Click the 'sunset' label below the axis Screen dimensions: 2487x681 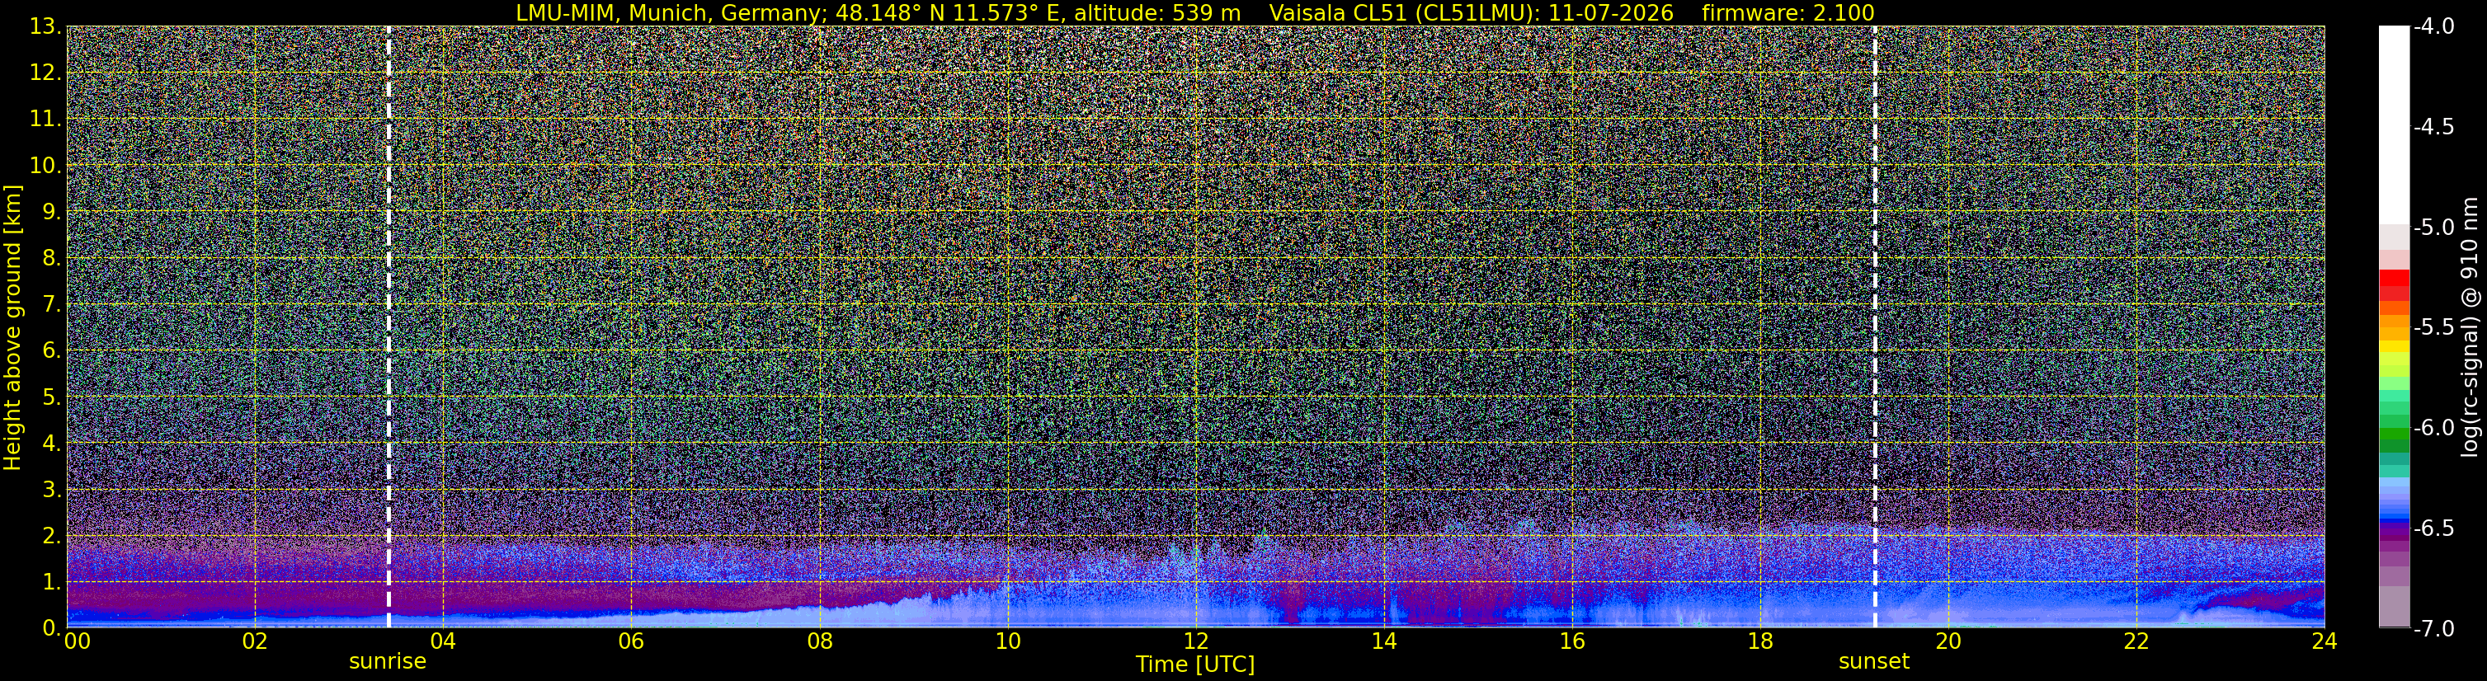(x=1874, y=662)
